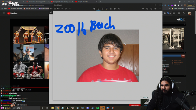Open the Chrome extensions puzzle icon

(x=178, y=5)
